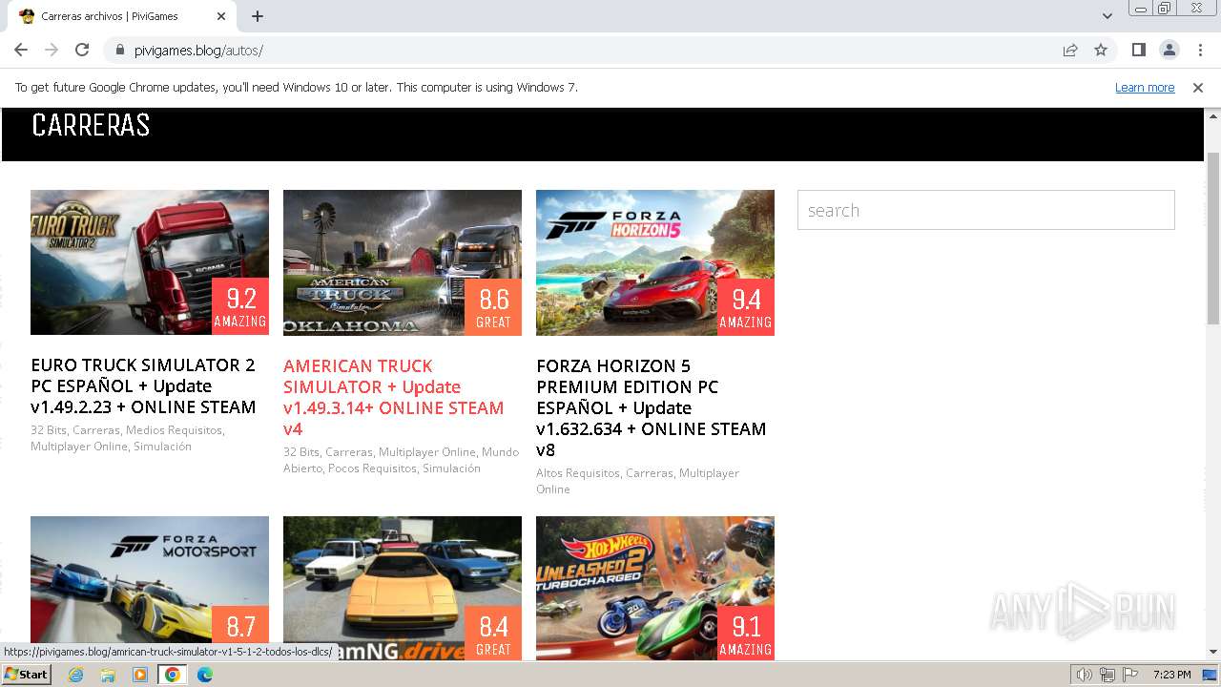The height and width of the screenshot is (687, 1221).
Task: Share this page icon
Action: point(1070,50)
